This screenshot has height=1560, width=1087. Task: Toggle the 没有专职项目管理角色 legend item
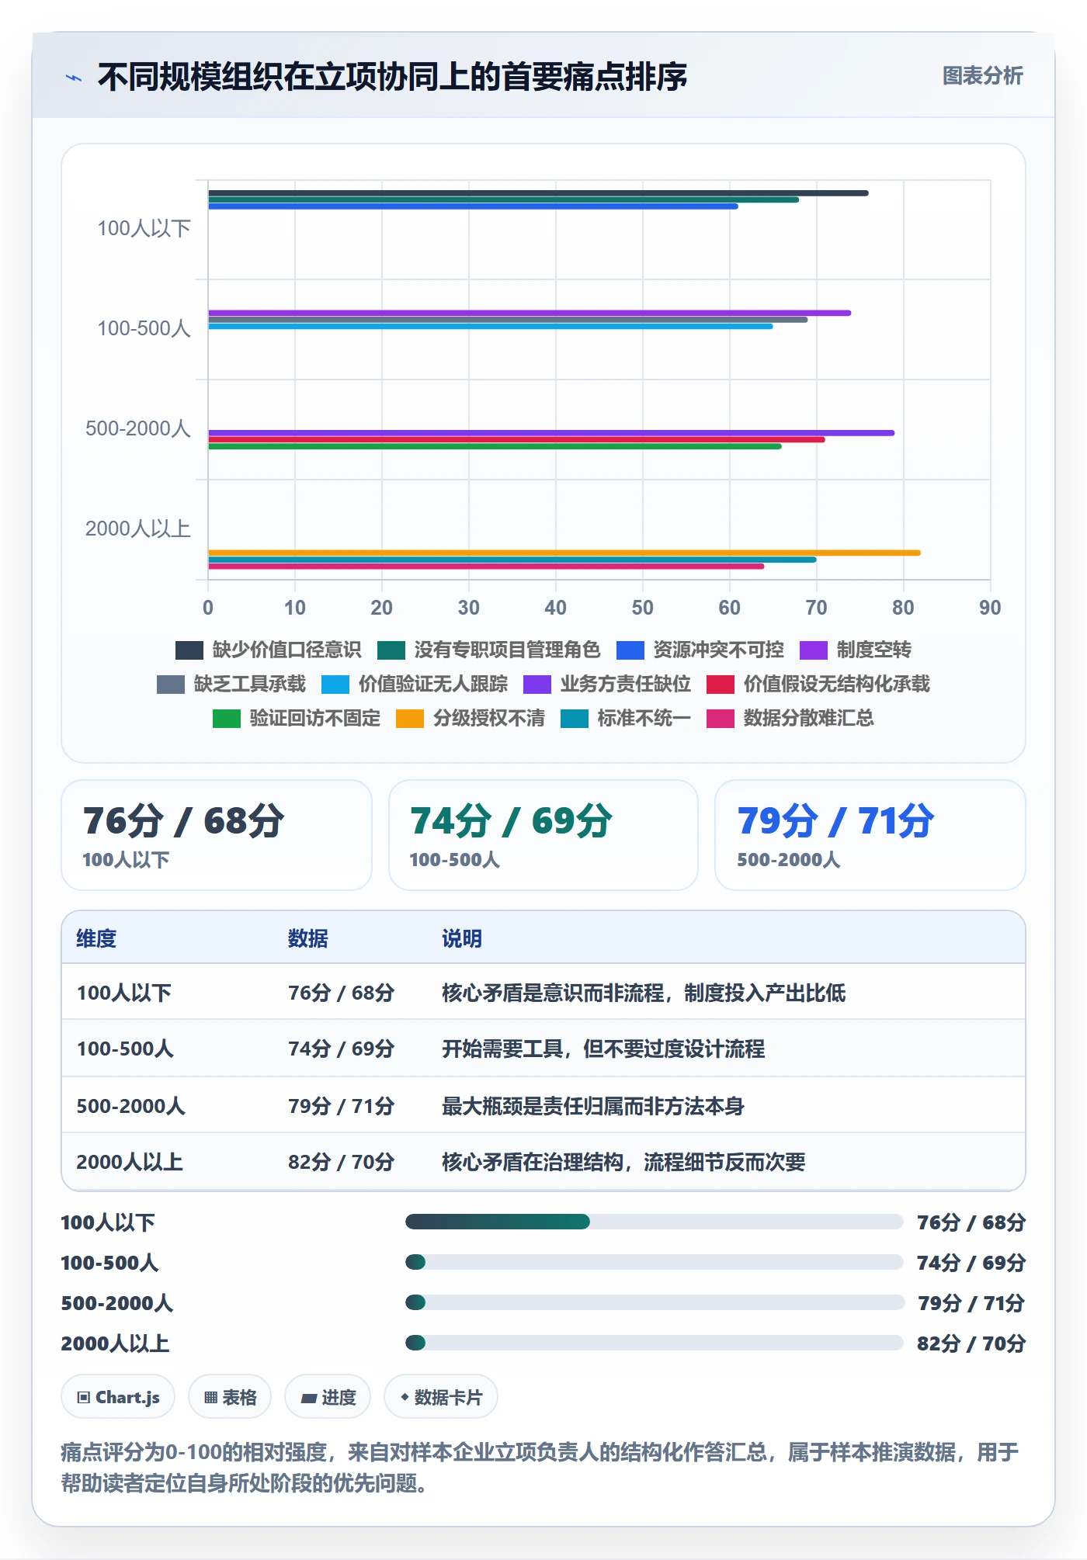489,650
